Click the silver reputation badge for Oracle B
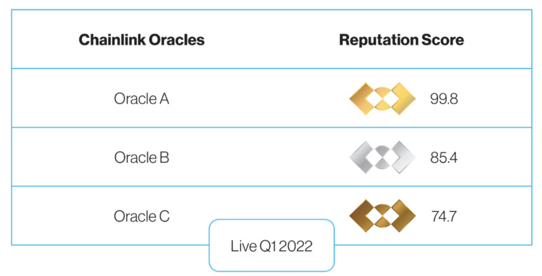Screen dimensions: 542x276 (382, 158)
